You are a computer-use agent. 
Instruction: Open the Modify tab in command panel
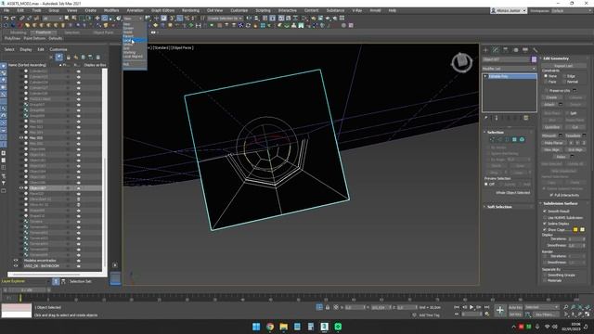tap(496, 50)
